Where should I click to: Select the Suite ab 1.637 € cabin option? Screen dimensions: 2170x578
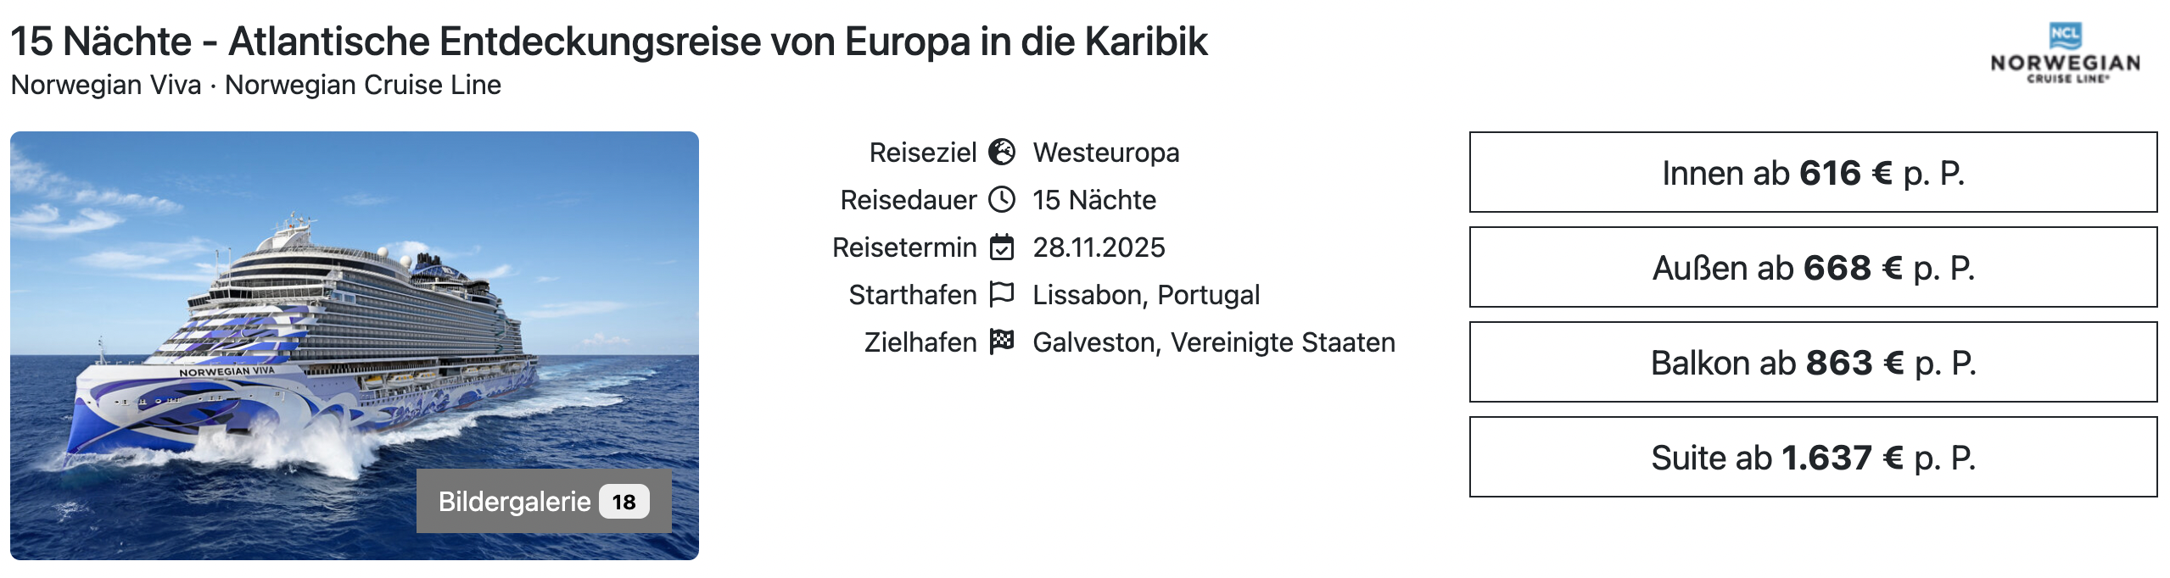pyautogui.click(x=1813, y=458)
